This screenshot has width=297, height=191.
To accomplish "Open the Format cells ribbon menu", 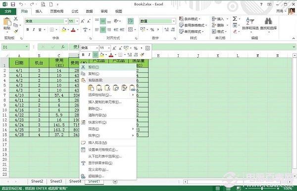I will pos(219,32).
